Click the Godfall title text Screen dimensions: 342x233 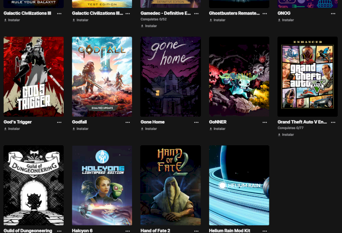(x=80, y=122)
